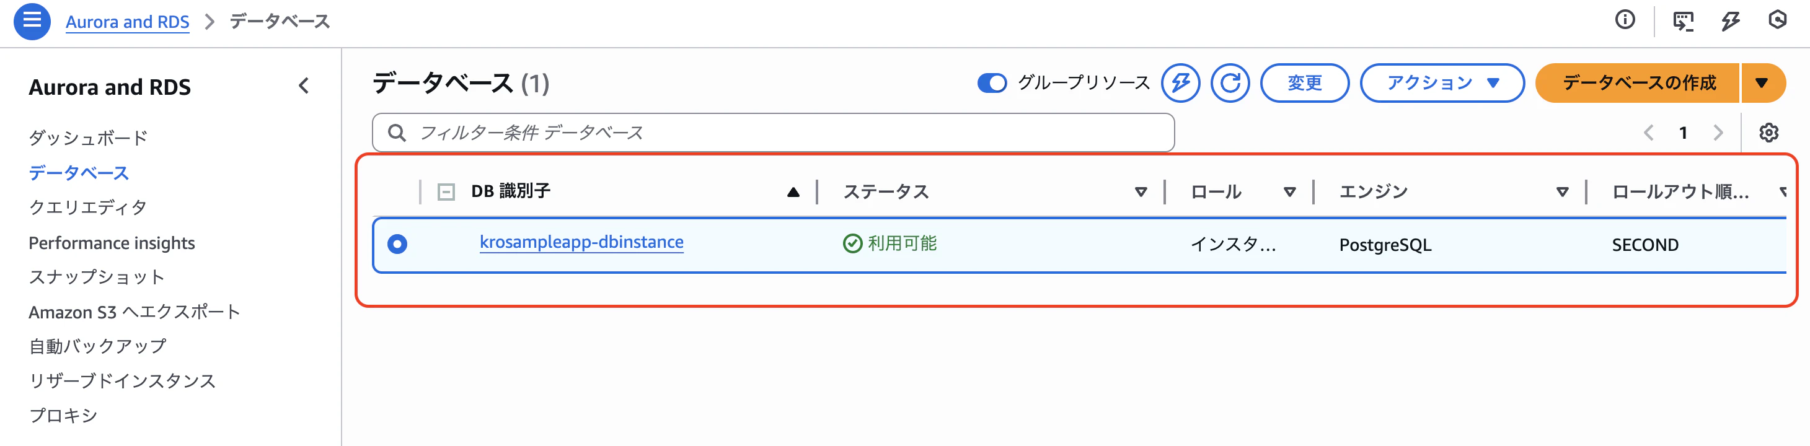
Task: Click the checkbox in the DB 識別子 header
Action: tap(446, 190)
